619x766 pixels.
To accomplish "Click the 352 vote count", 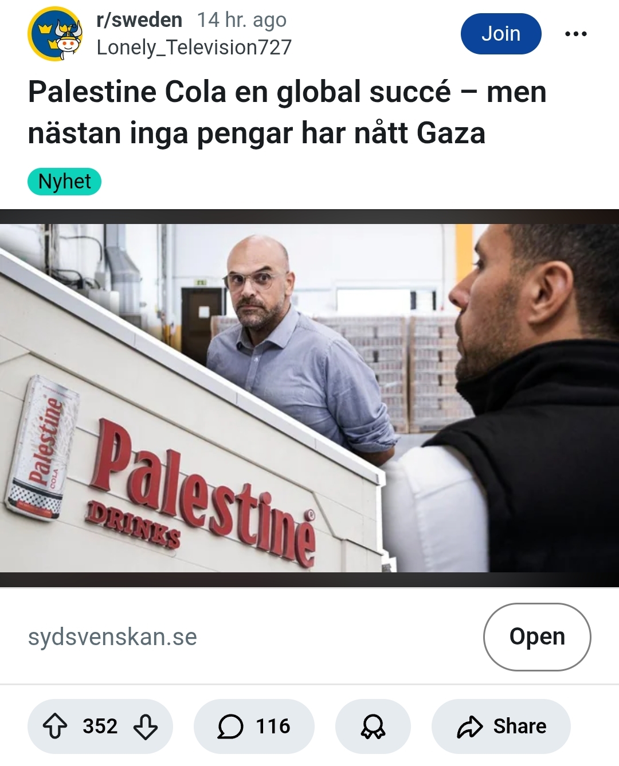I will tap(100, 726).
